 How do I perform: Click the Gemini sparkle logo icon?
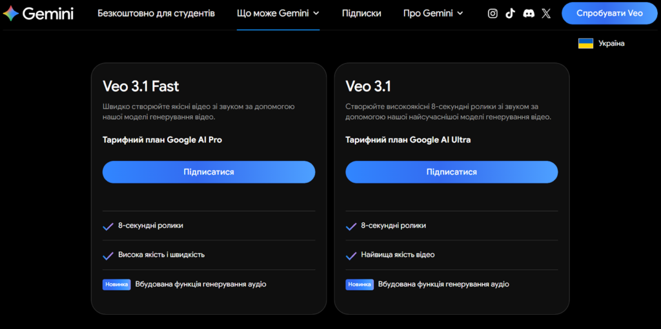click(x=10, y=14)
